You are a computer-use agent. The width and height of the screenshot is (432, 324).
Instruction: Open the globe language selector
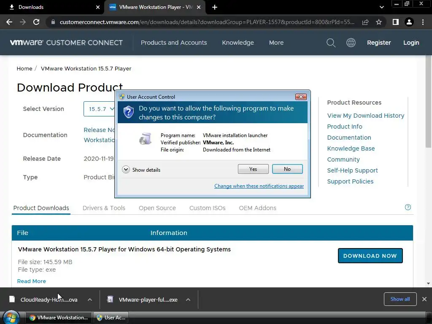click(x=351, y=43)
